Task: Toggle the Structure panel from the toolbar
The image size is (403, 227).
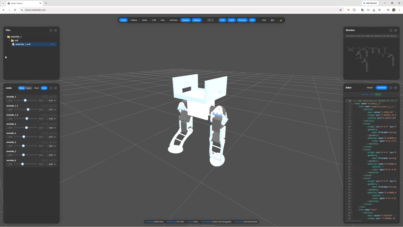Action: click(x=242, y=20)
